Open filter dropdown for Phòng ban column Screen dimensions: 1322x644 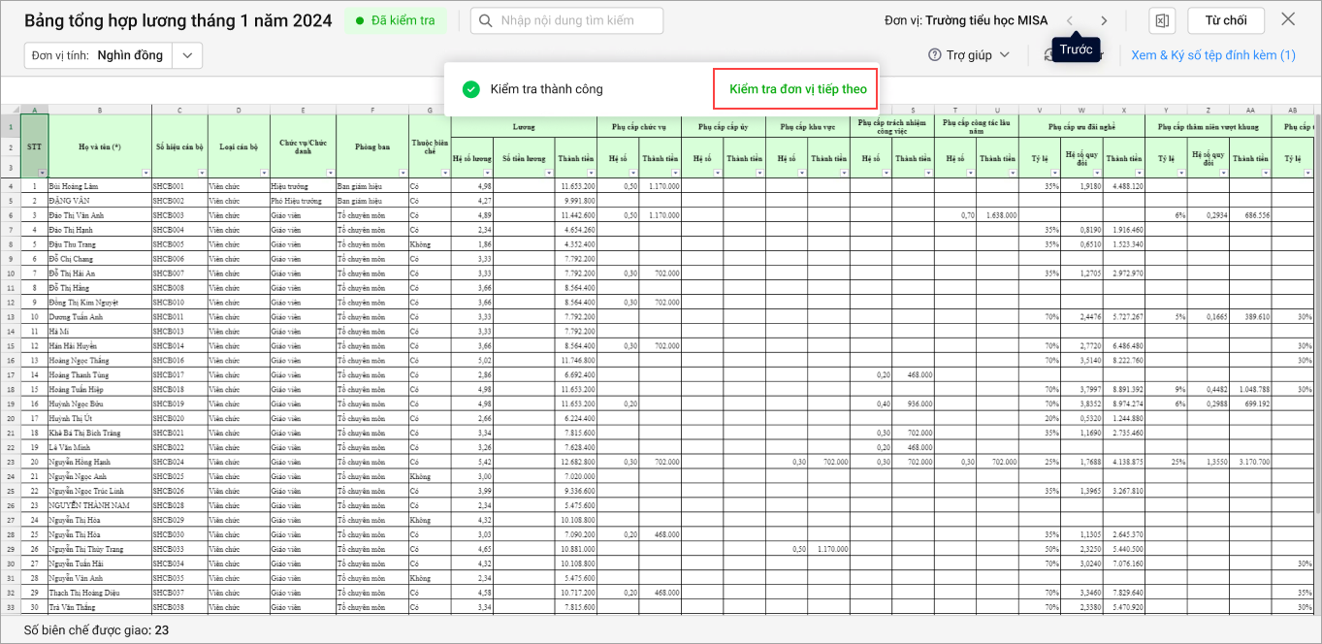point(401,173)
